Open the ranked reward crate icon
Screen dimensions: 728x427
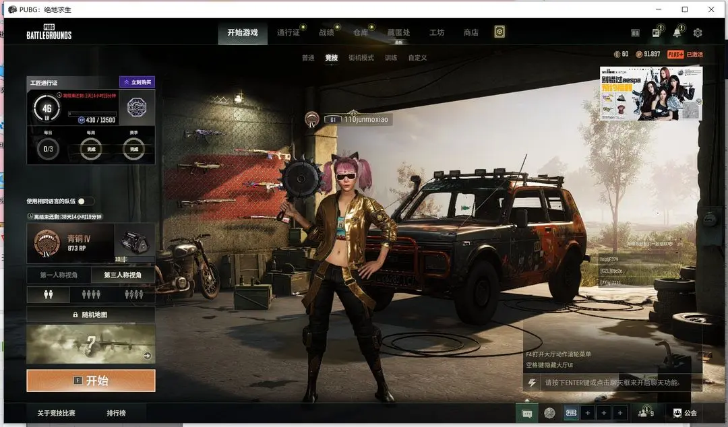click(x=134, y=241)
